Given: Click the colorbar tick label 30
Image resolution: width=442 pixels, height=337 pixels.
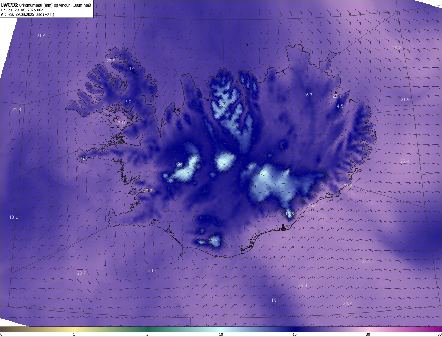Looking at the screenshot, I should coord(368,334).
